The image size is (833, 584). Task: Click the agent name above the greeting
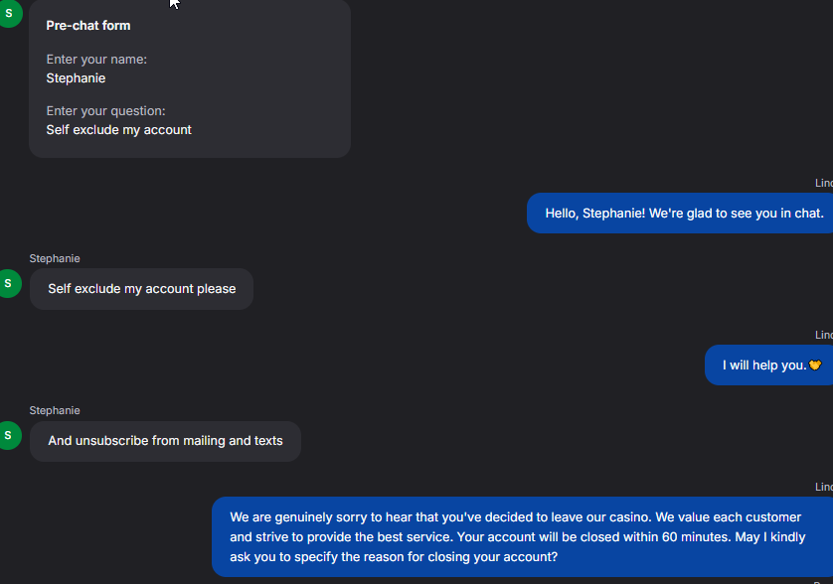point(823,183)
